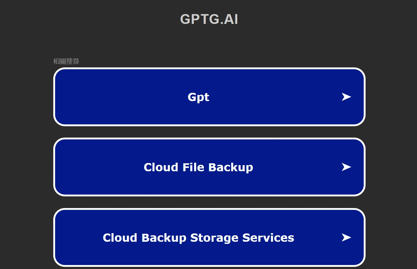Click the 相關搜尋 related searches label
Image resolution: width=417 pixels, height=269 pixels.
pyautogui.click(x=66, y=61)
